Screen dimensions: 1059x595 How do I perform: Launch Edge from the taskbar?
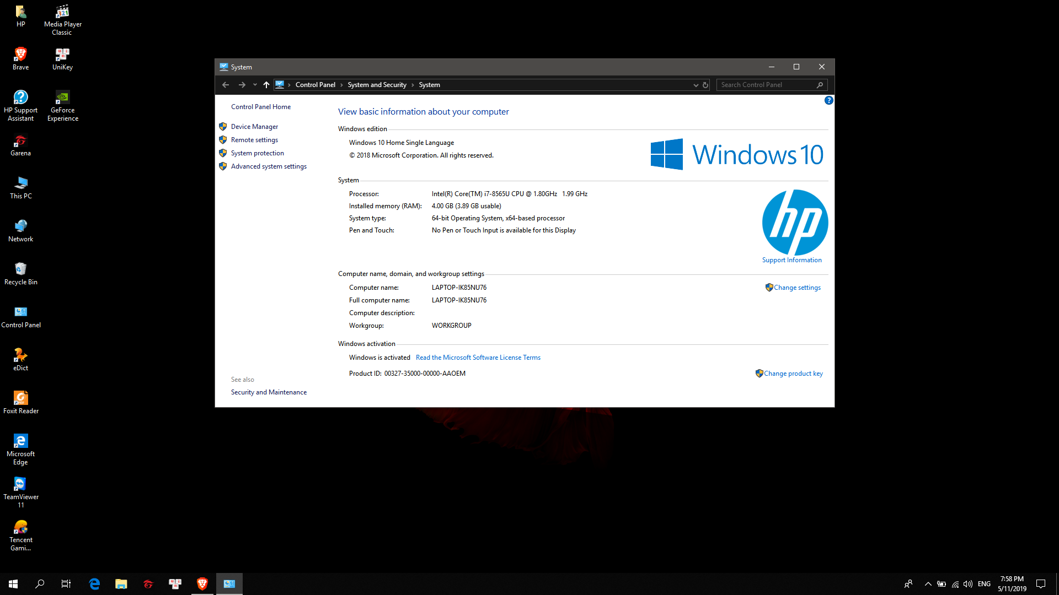[x=94, y=583]
